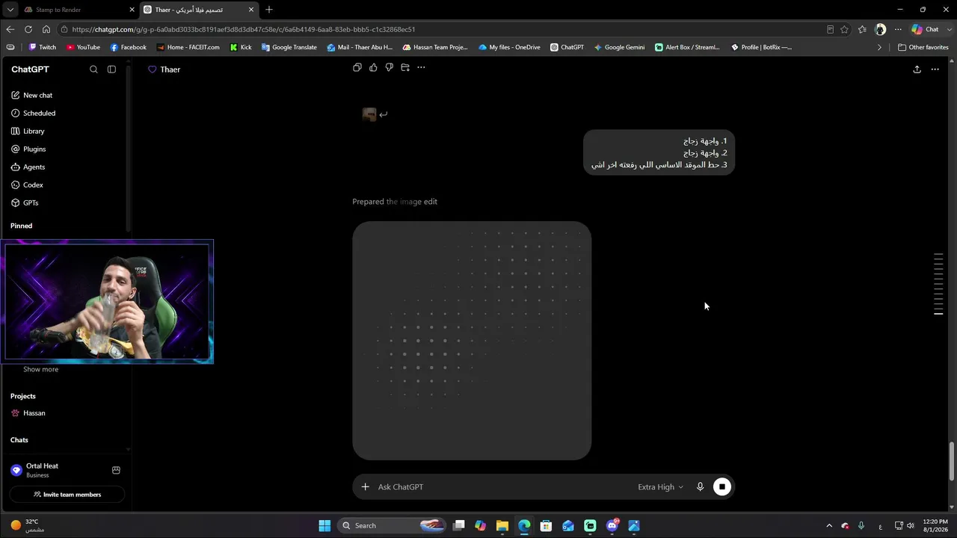Open the Thaer GPT title menu

tap(164, 69)
